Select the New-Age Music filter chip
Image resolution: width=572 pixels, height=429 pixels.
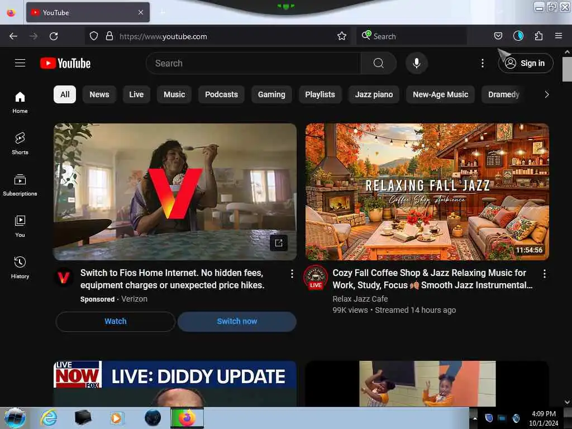[x=440, y=94]
